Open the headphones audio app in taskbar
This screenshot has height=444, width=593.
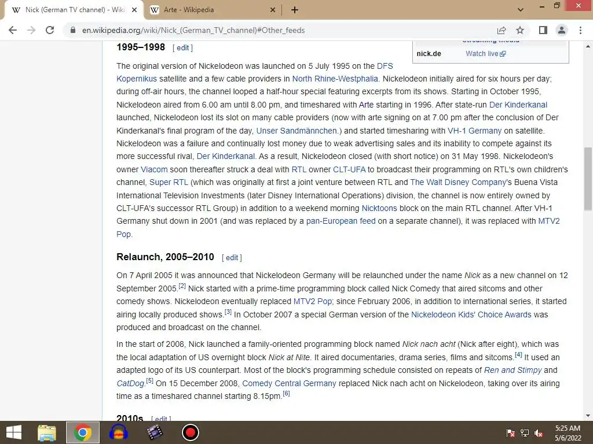click(x=118, y=432)
